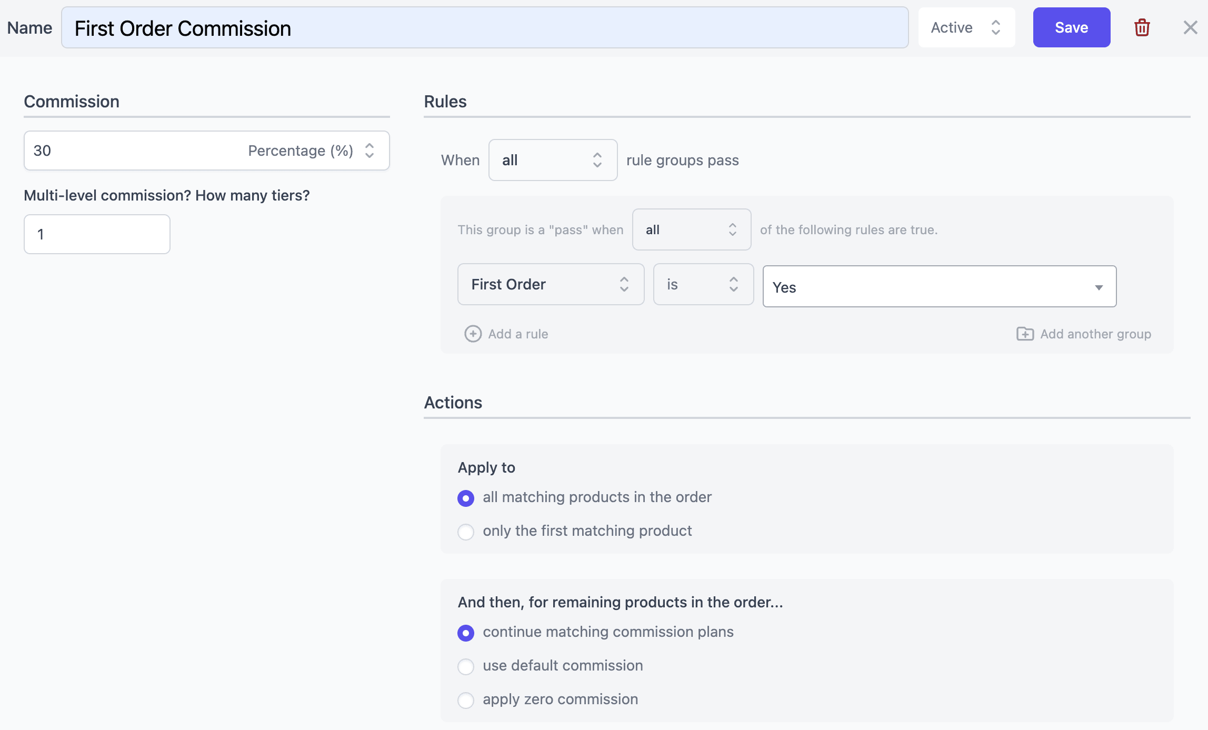The height and width of the screenshot is (730, 1208).
Task: Expand 'all of the following rules' dropdown
Action: point(691,228)
